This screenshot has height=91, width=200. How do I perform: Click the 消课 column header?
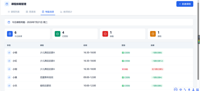(152, 45)
